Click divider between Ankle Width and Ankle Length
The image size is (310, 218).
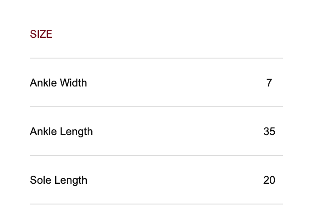point(156,107)
